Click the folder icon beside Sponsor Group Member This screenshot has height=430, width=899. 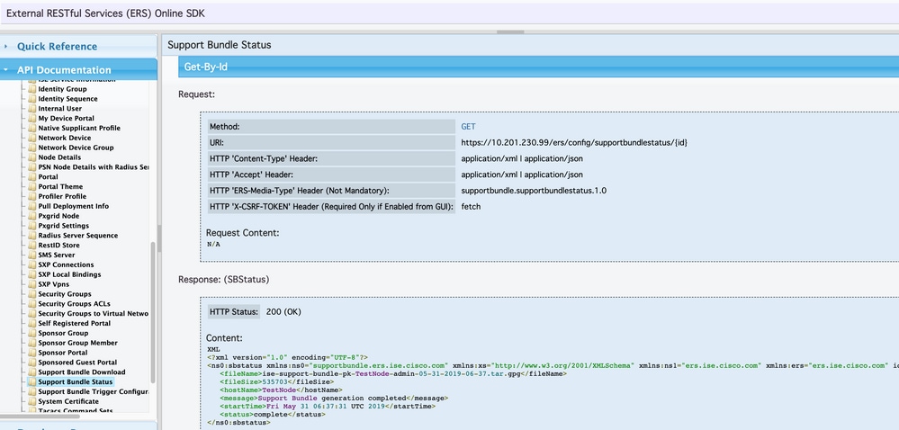click(32, 342)
